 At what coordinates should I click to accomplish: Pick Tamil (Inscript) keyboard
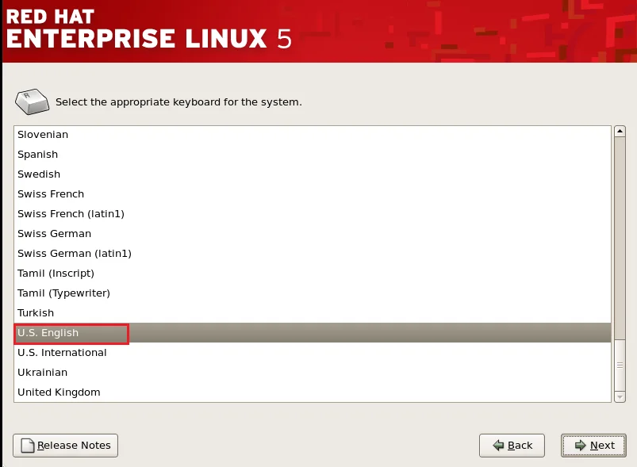tap(56, 274)
